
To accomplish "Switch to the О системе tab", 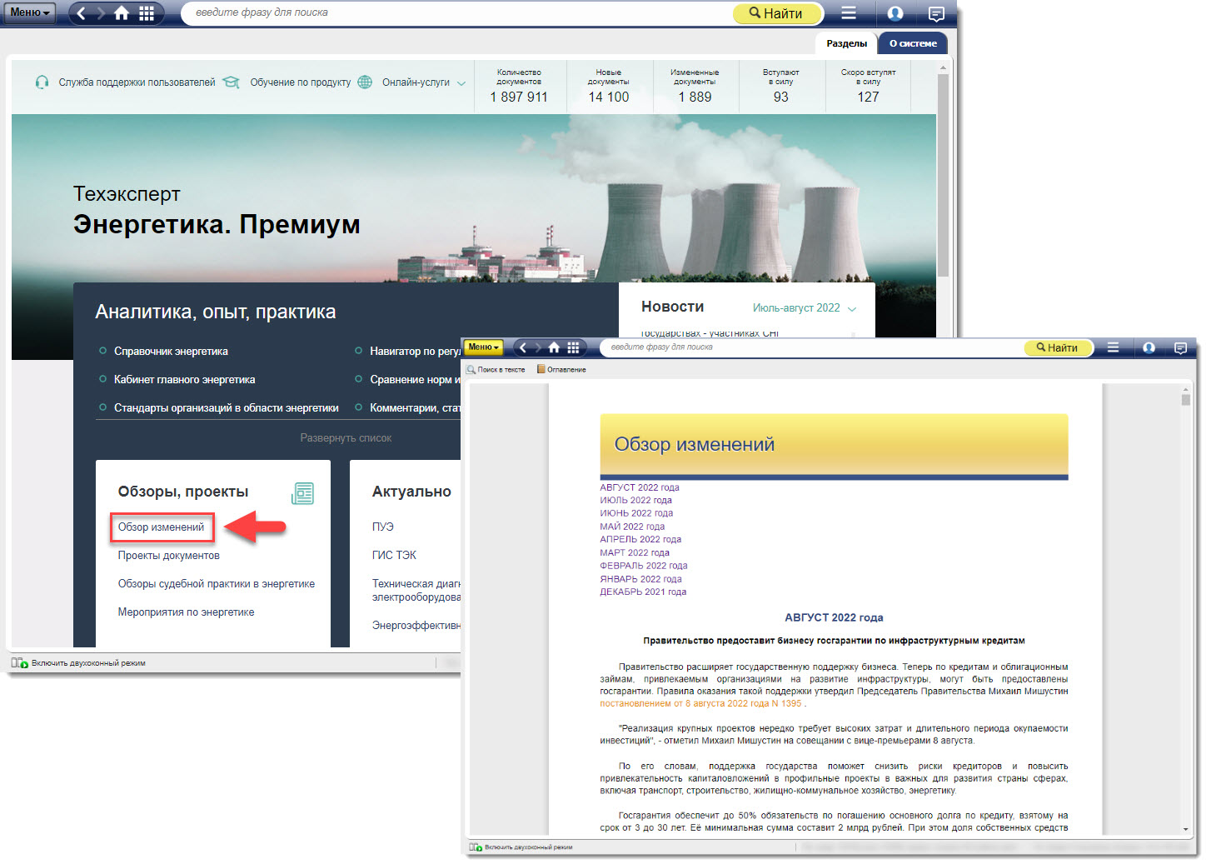I will point(913,43).
